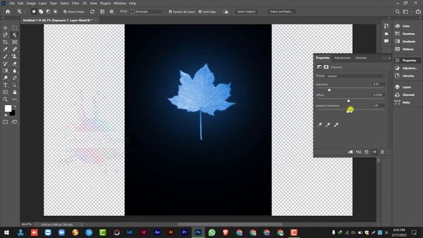Select the Eyedropper tool in the toolbox
Image resolution: width=423 pixels, height=238 pixels.
5,49
